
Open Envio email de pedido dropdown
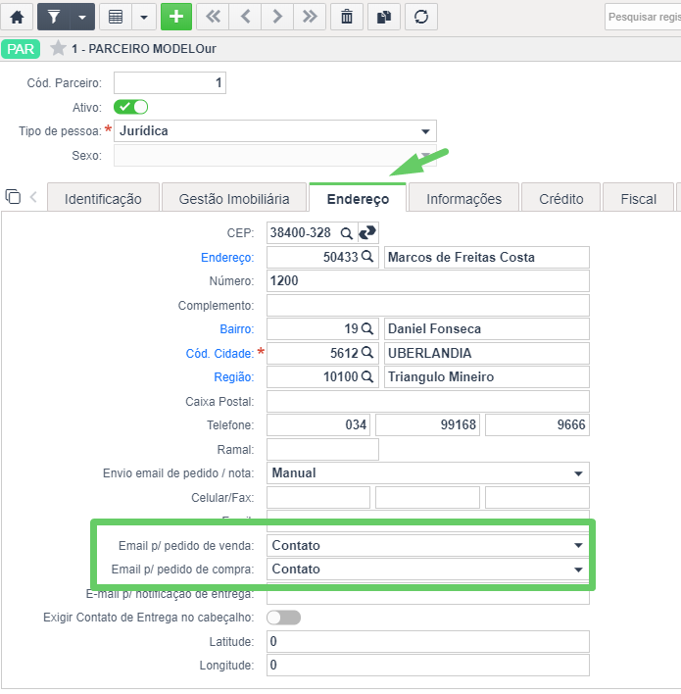(x=428, y=473)
